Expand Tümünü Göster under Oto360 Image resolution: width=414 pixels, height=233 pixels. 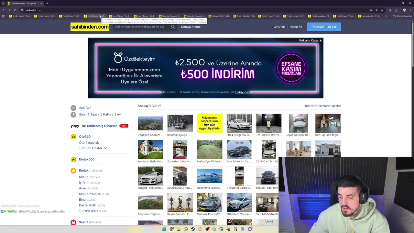[x=93, y=148]
